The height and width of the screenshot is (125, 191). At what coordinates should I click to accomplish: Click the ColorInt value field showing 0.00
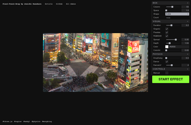point(185,50)
